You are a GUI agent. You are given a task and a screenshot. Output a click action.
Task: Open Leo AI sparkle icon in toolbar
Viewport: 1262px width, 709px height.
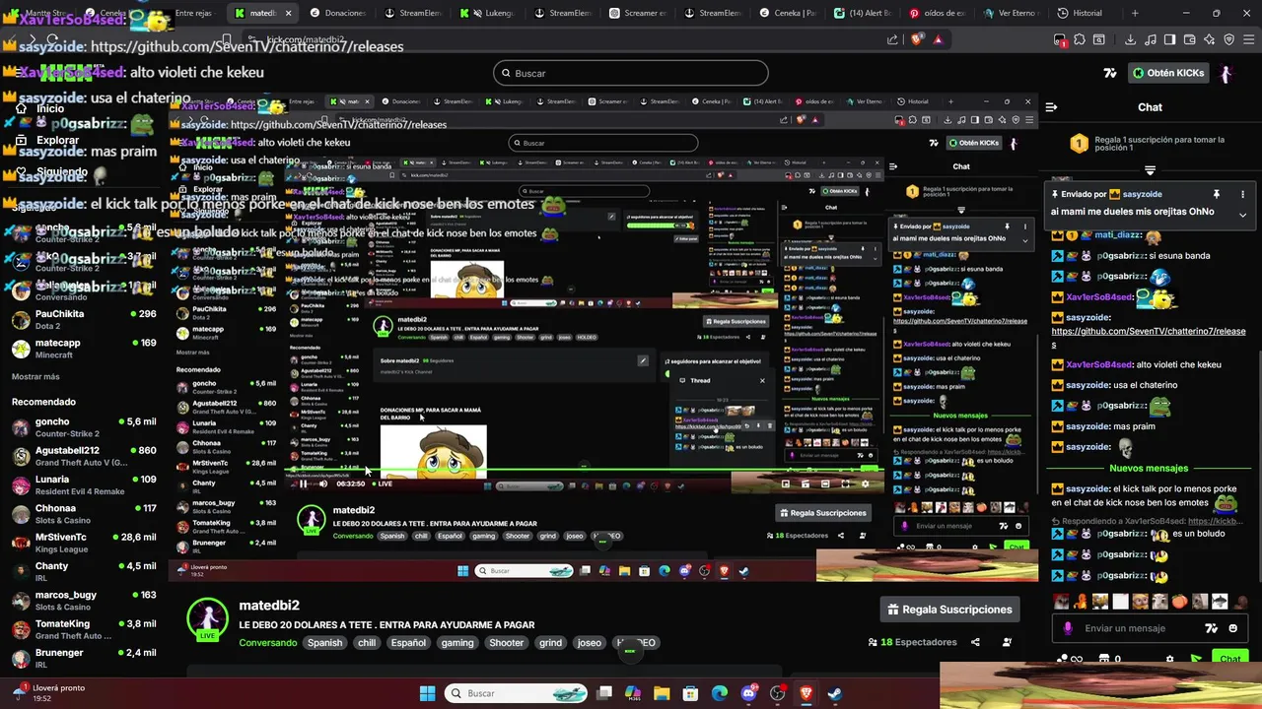[1209, 39]
